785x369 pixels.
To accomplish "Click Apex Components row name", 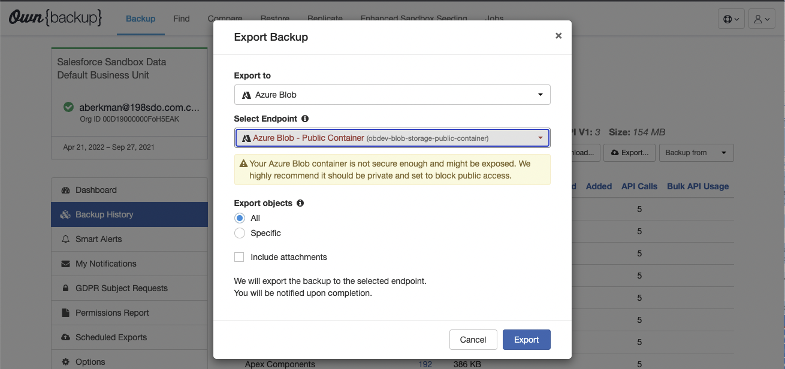I will (x=280, y=364).
